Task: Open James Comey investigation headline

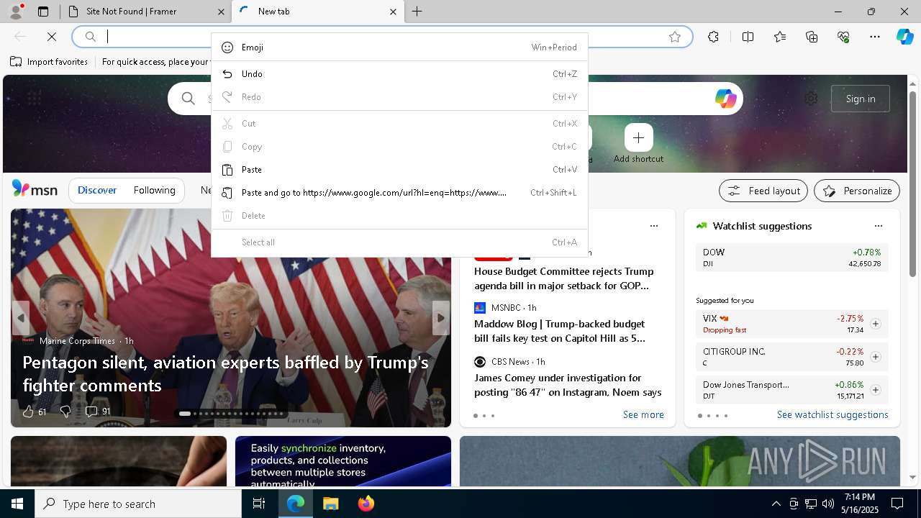Action: (568, 385)
